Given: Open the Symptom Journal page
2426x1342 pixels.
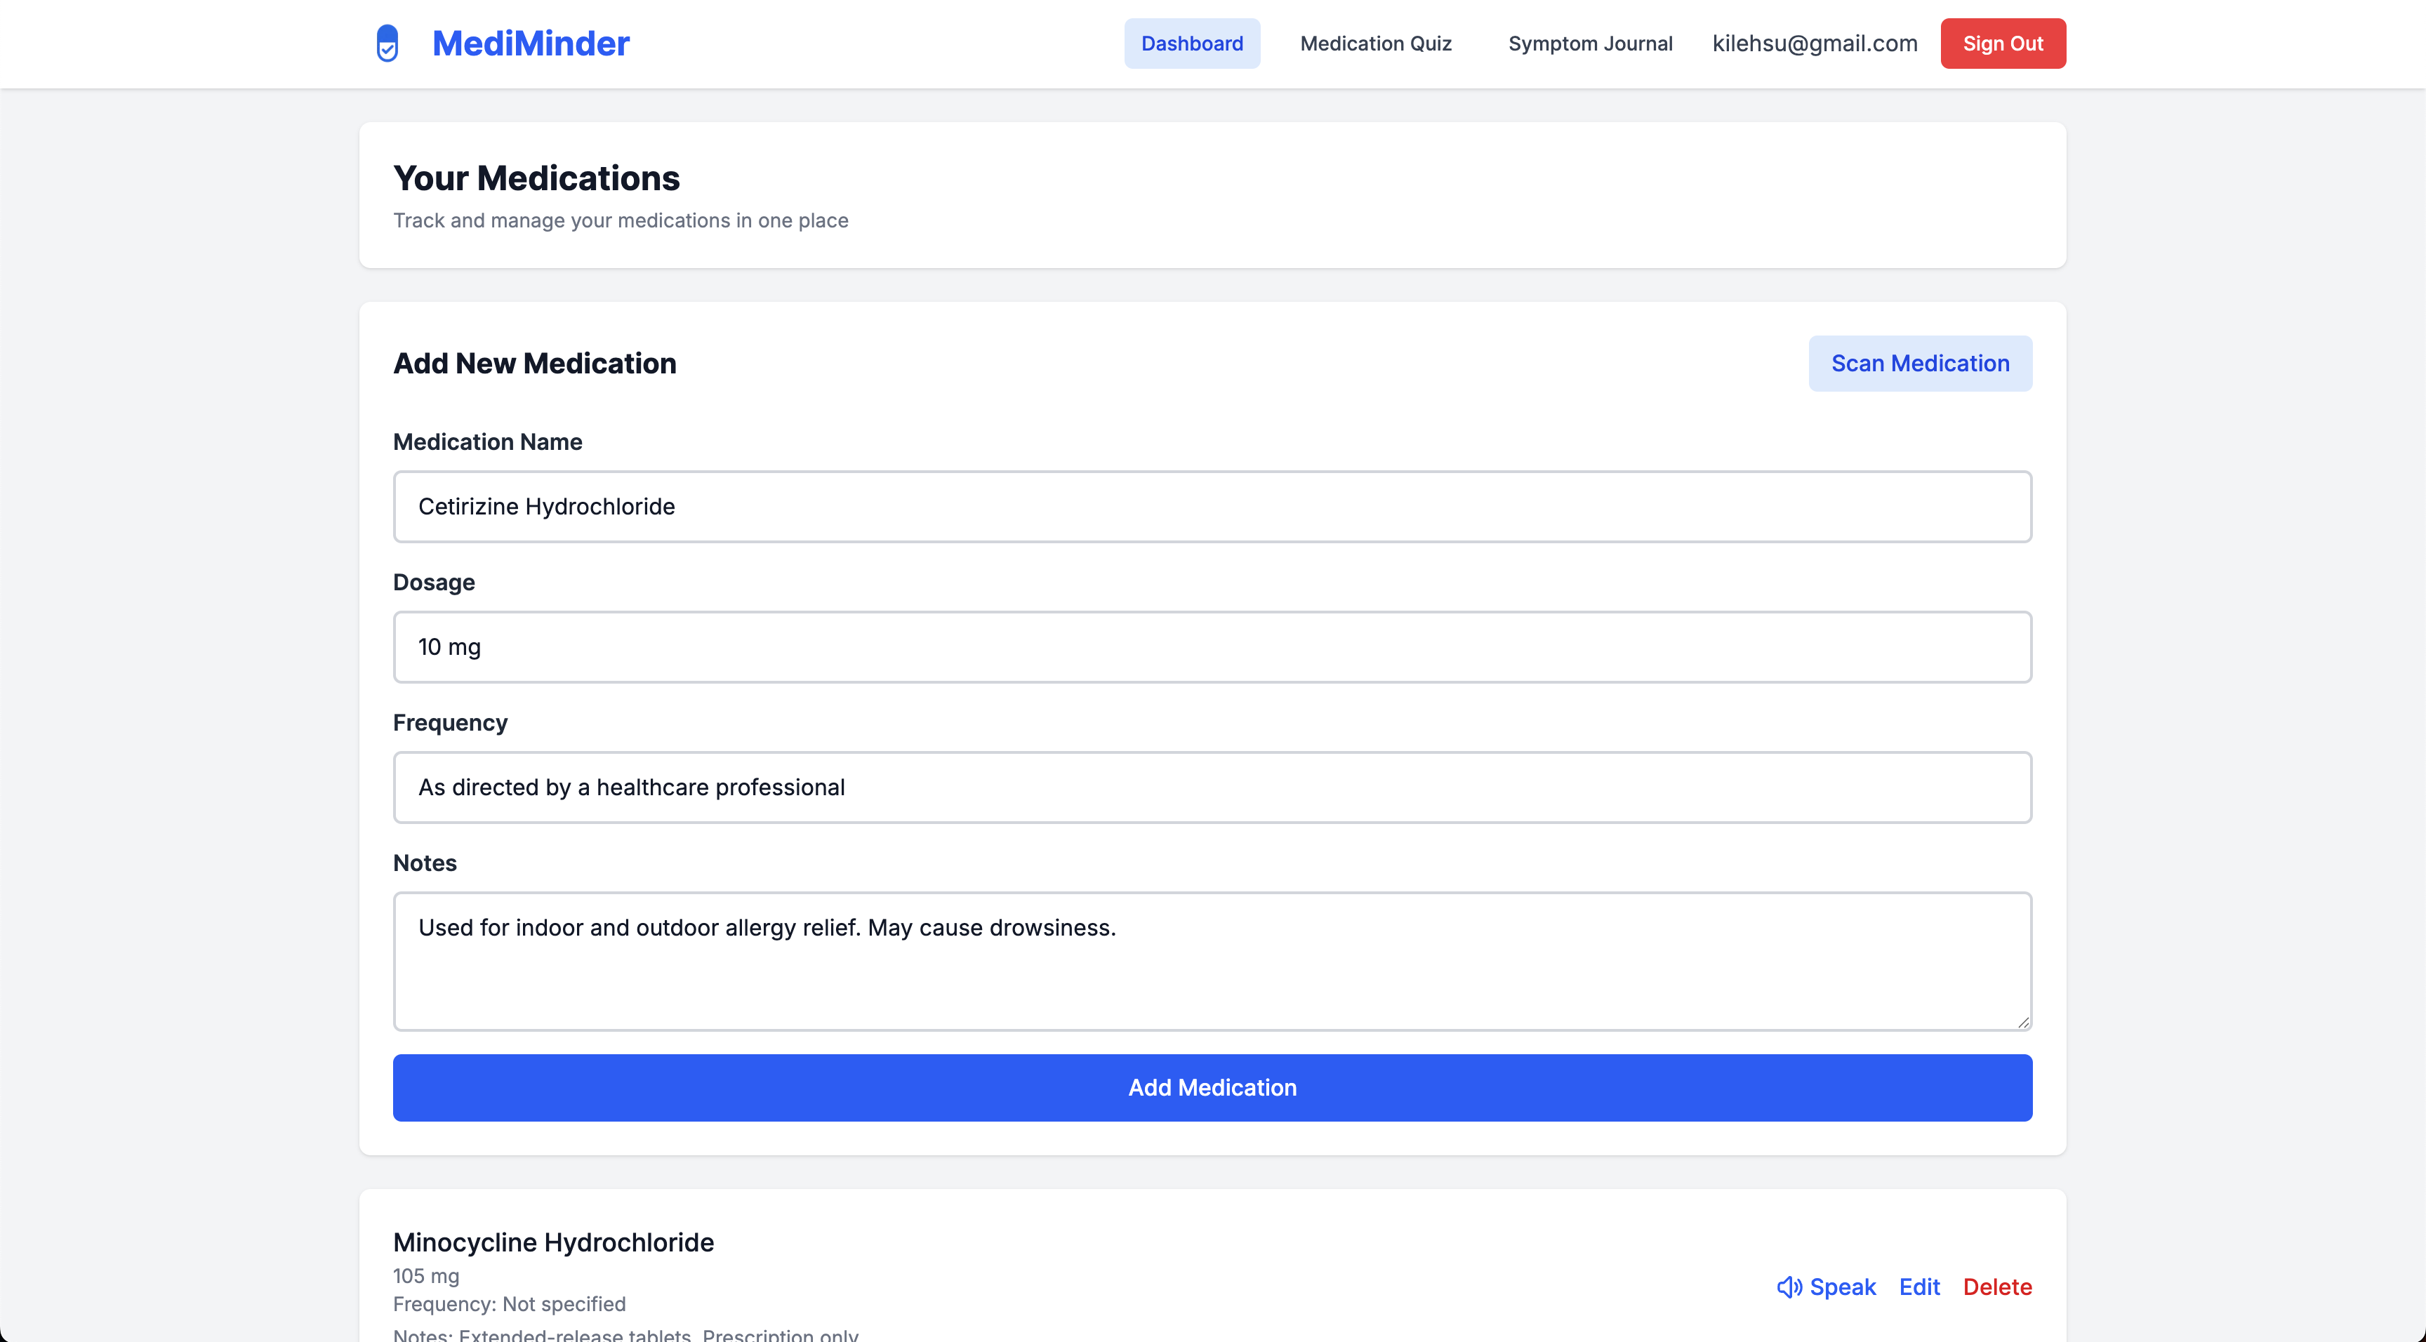Looking at the screenshot, I should point(1590,44).
